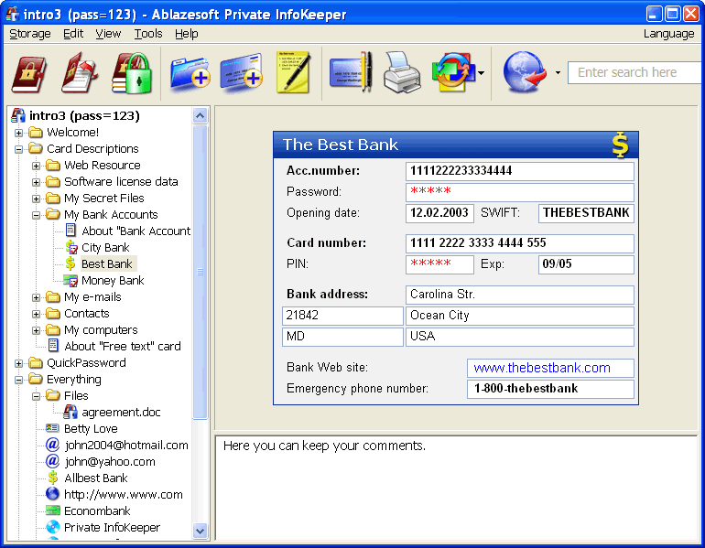Click the tree scrollbar up arrow

point(201,116)
